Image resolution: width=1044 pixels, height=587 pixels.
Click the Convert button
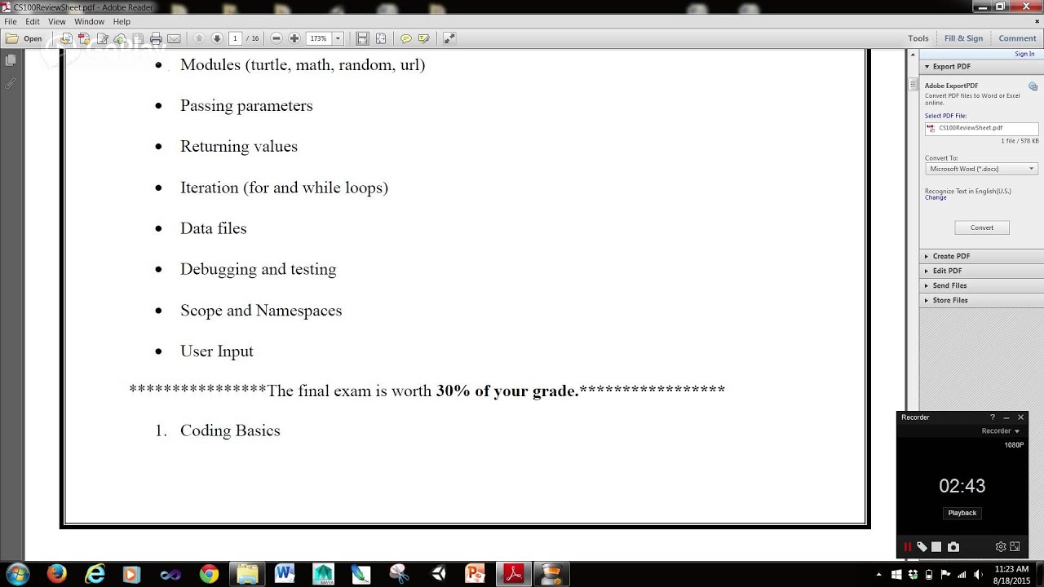[x=982, y=227]
